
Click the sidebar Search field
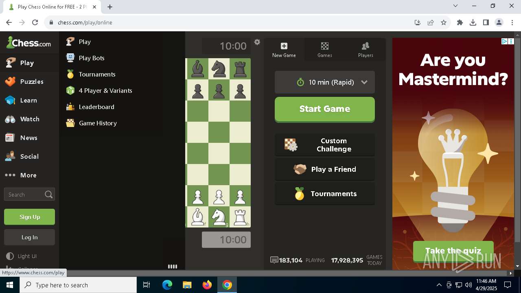(x=29, y=195)
